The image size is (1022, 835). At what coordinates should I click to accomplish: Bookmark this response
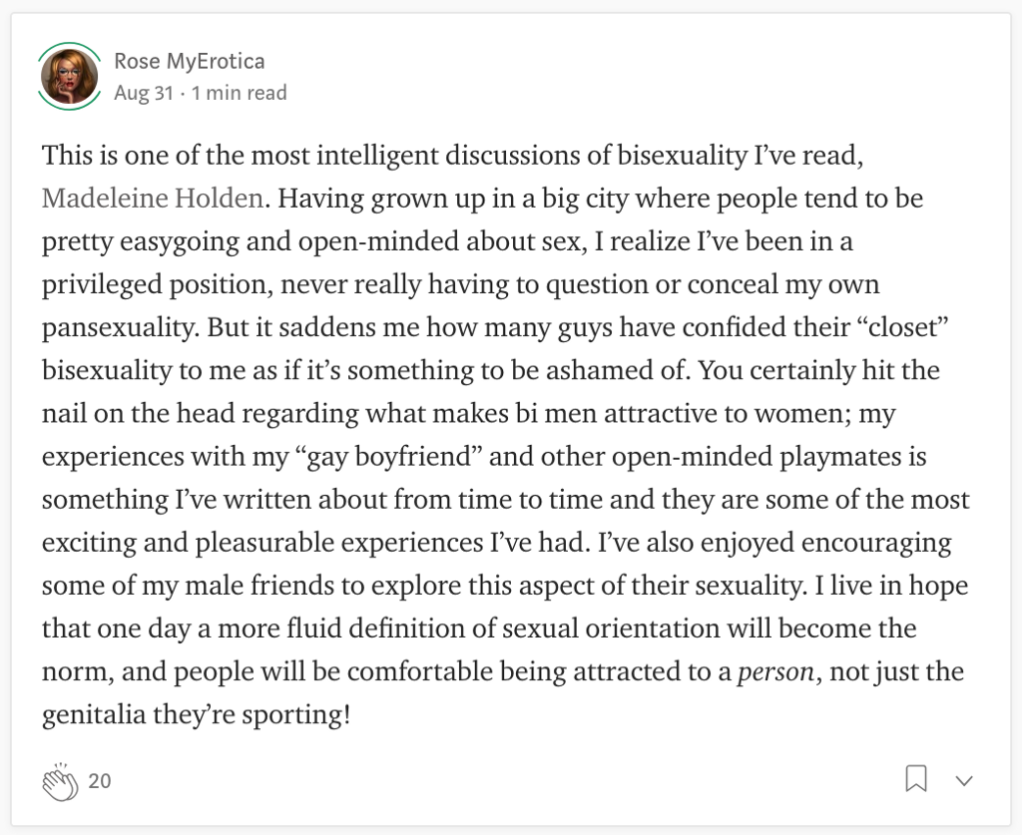coord(916,779)
